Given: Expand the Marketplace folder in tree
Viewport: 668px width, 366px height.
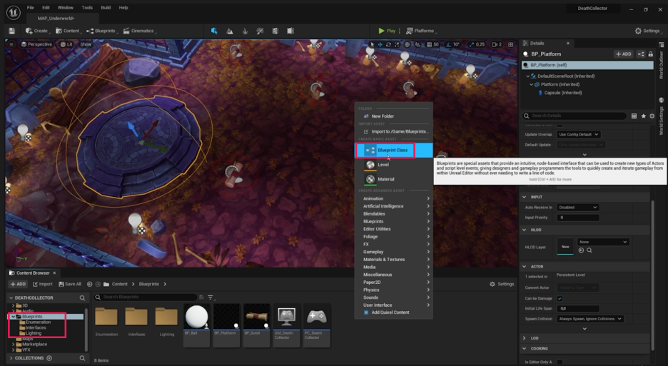Looking at the screenshot, I should [14, 345].
